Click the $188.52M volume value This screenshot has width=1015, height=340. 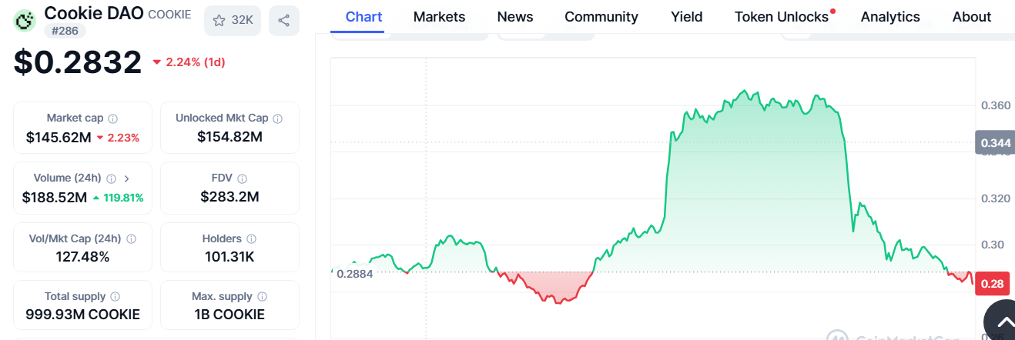pyautogui.click(x=55, y=198)
